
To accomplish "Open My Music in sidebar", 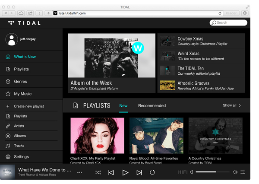I will tap(31, 94).
